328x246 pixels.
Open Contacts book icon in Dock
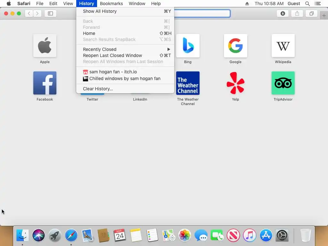pos(103,235)
